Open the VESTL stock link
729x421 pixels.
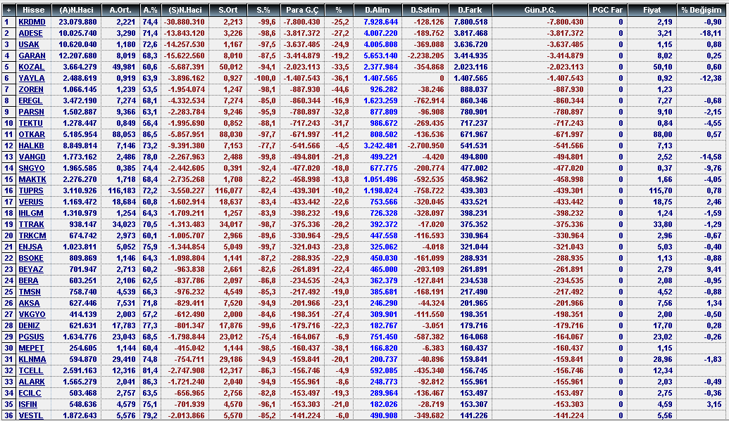click(31, 416)
